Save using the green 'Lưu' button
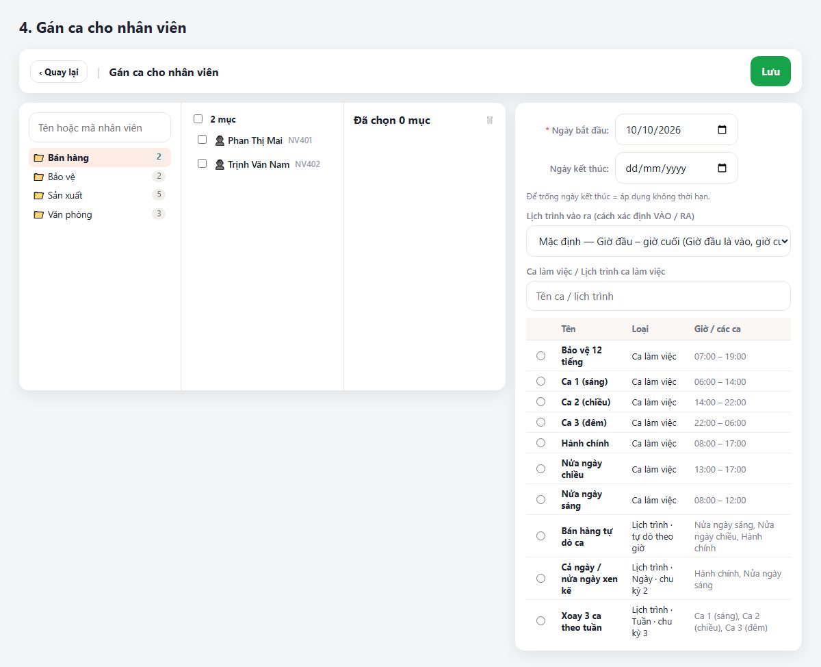The height and width of the screenshot is (667, 821). click(770, 71)
